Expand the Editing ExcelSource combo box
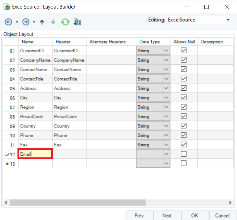Screen dimensions: 237x220 pos(228,20)
